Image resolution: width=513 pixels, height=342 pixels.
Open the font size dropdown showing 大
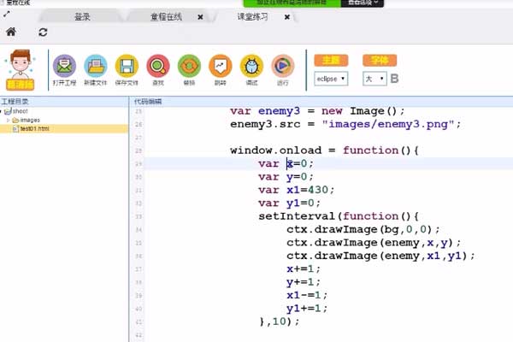coord(374,79)
